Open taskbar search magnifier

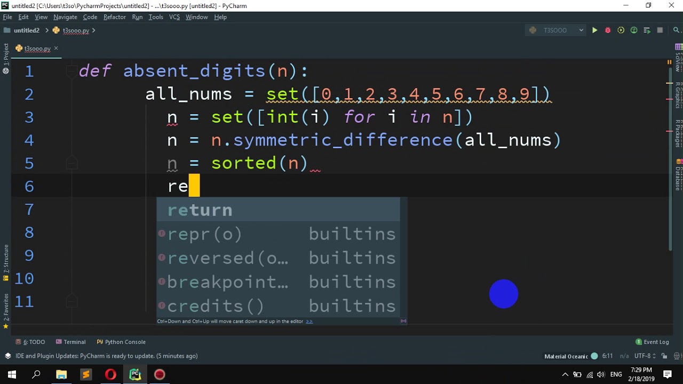click(36, 374)
